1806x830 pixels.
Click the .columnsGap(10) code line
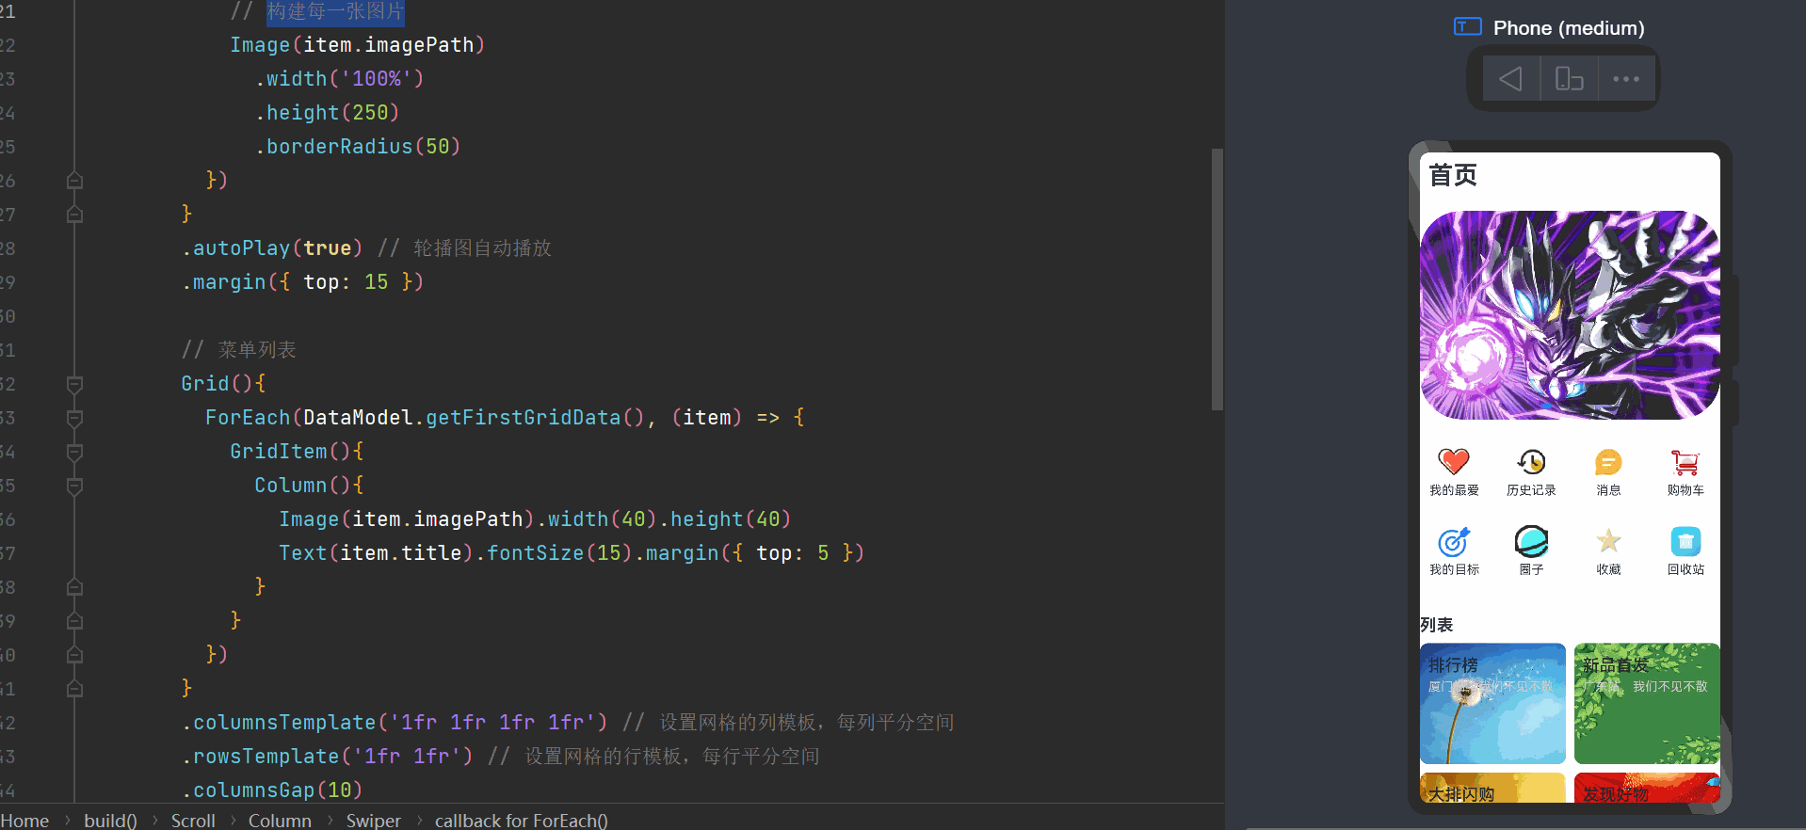tap(272, 790)
